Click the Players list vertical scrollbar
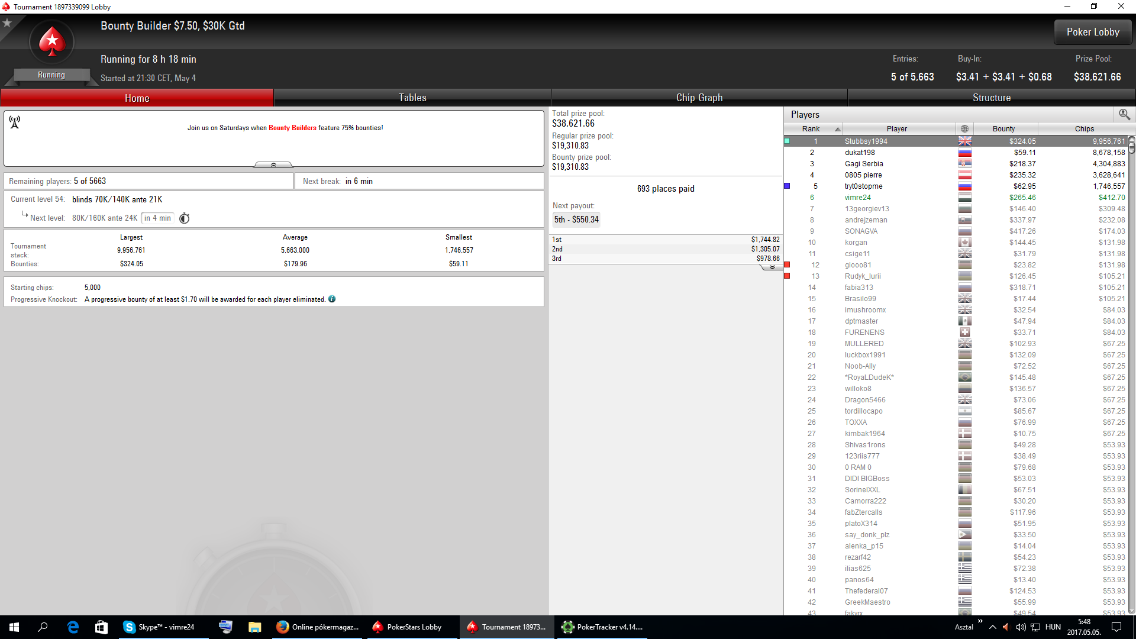Image resolution: width=1136 pixels, height=639 pixels. coord(1132,375)
